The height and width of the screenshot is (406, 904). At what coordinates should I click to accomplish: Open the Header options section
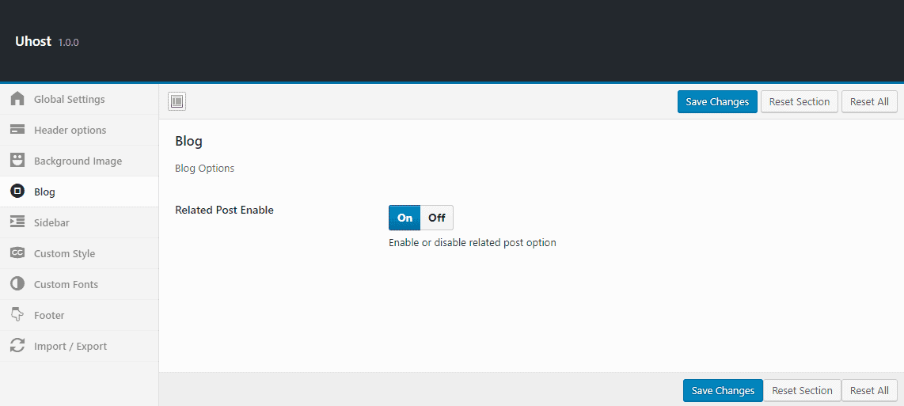point(70,130)
